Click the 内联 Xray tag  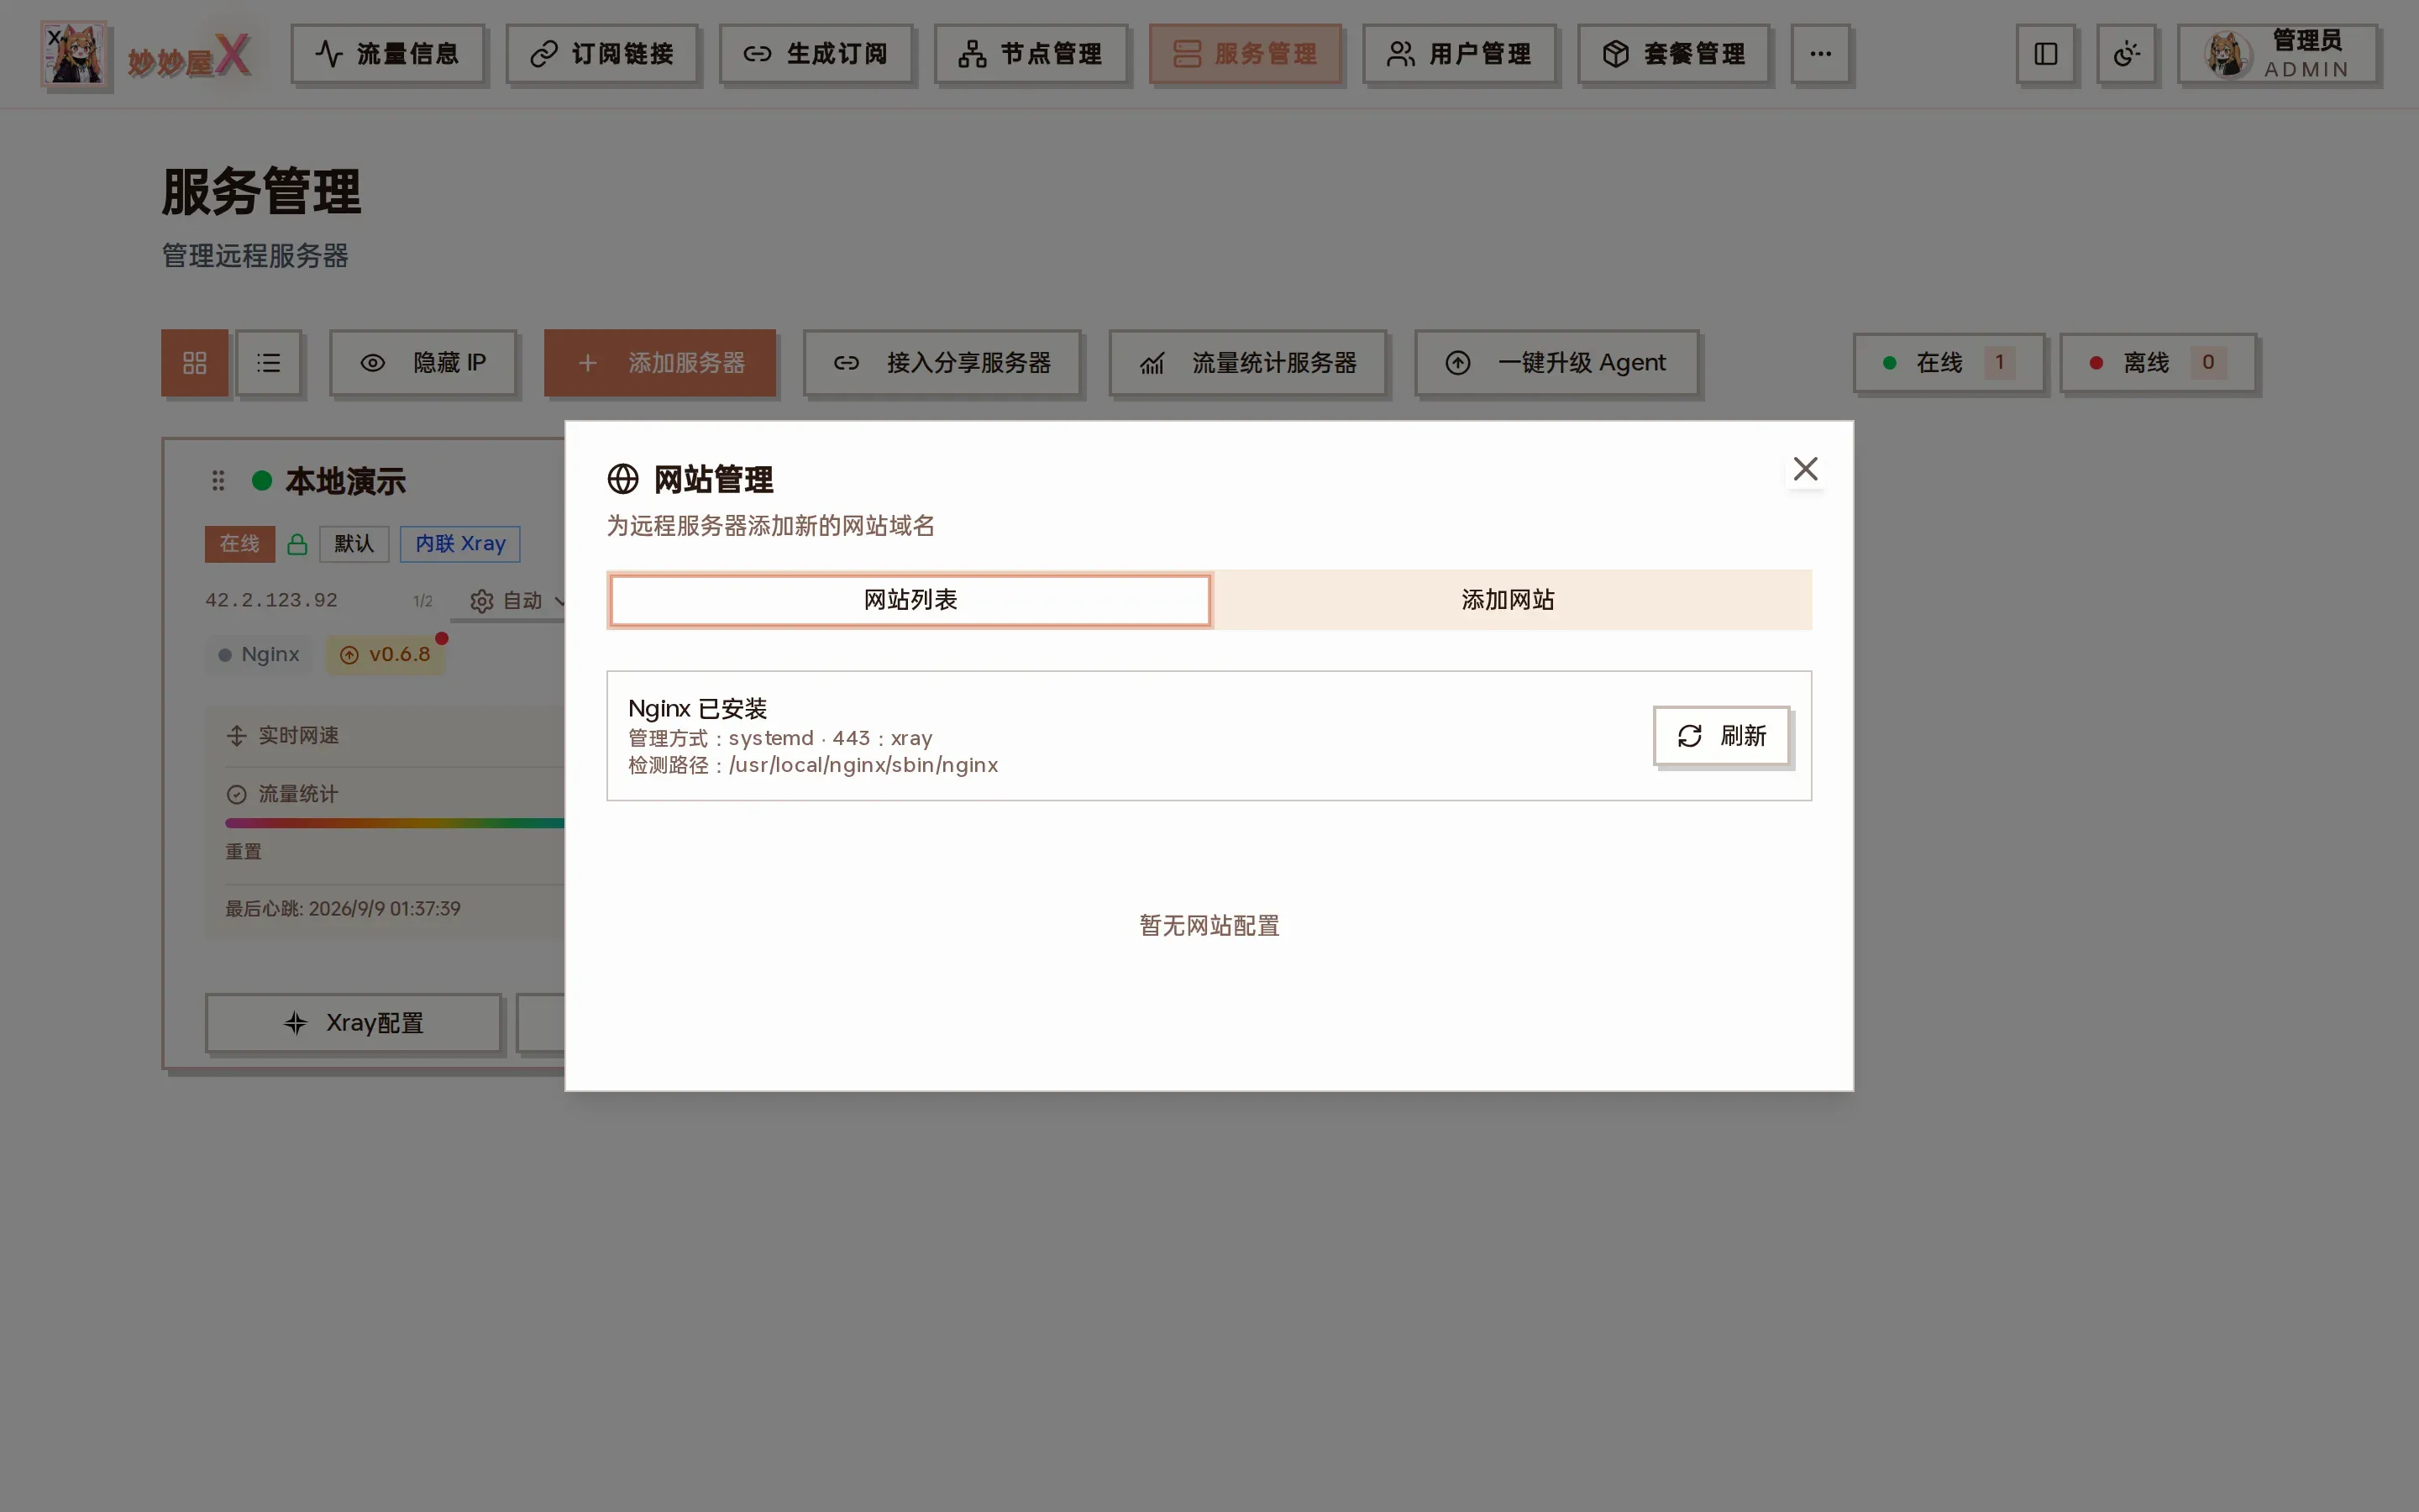coord(459,544)
